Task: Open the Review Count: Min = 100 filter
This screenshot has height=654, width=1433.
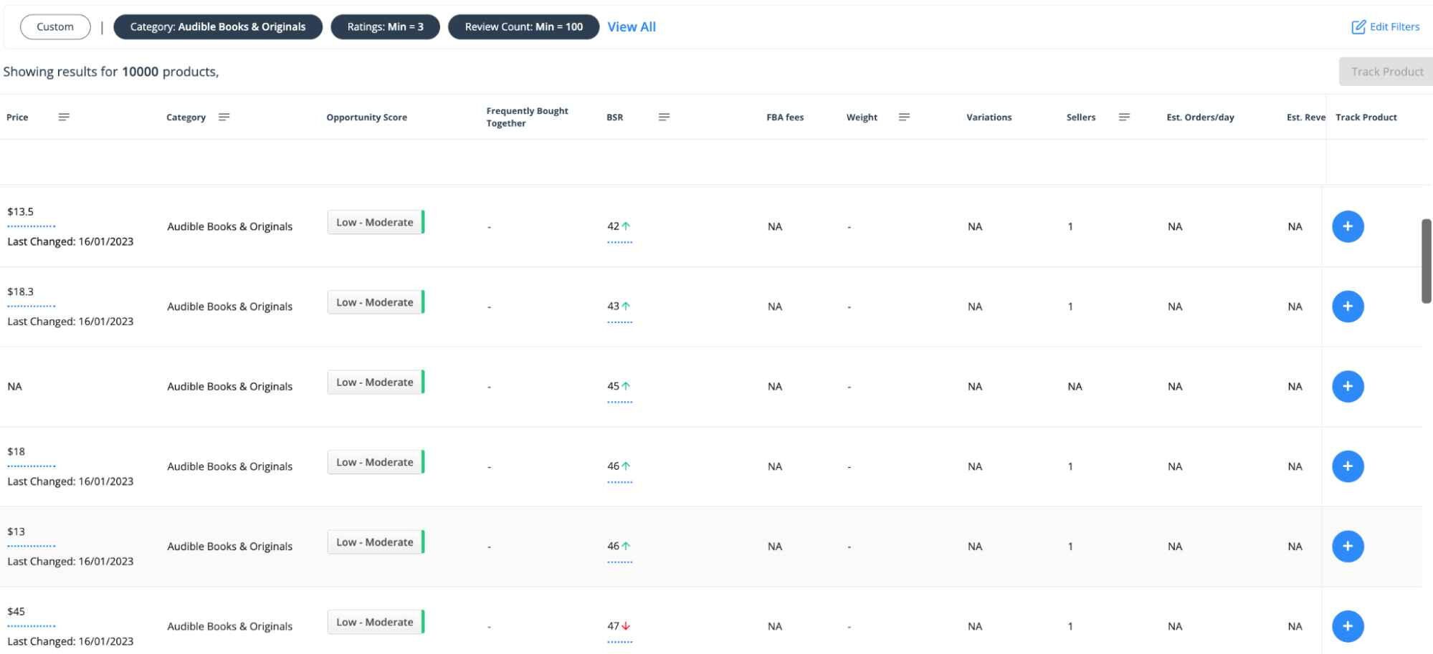Action: click(x=524, y=27)
